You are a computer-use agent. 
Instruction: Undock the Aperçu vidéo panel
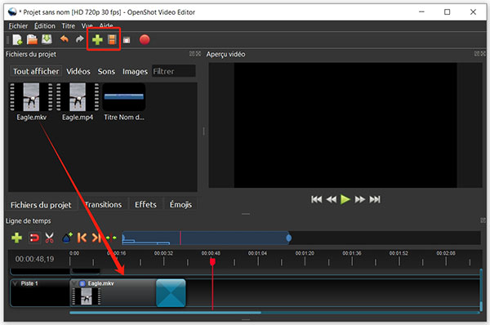point(477,54)
